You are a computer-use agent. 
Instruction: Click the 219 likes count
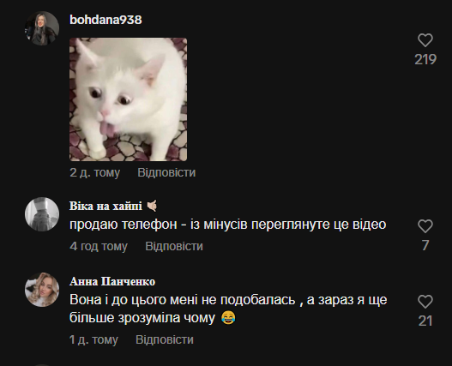tap(425, 60)
